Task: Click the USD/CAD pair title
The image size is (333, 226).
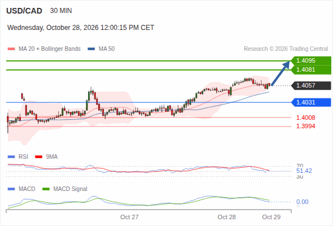Action: pyautogui.click(x=24, y=11)
